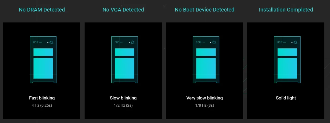Select the No DRAM Detected heading

click(42, 10)
